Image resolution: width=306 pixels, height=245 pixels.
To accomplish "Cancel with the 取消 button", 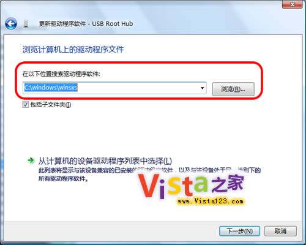I will pyautogui.click(x=280, y=232).
